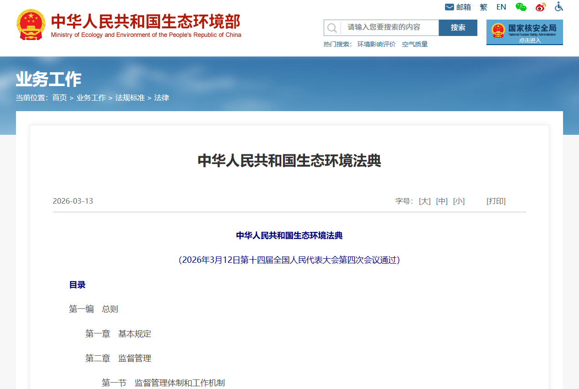
Task: Open the accessibility wheelchair icon
Action: pos(559,7)
